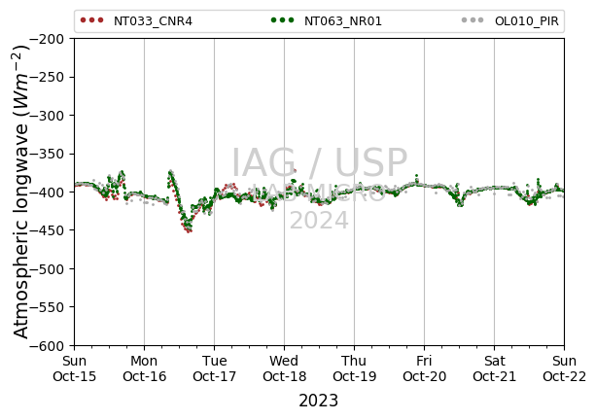Click the Fri Oct-20 tick label
Viewport: 596px width, 420px height.
(x=424, y=368)
